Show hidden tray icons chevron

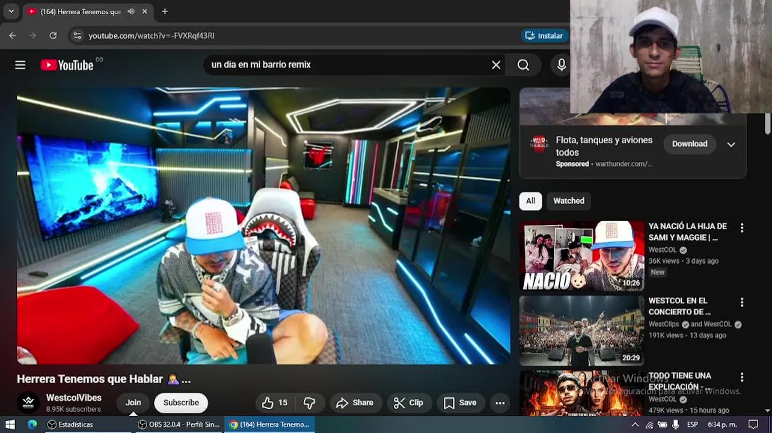[635, 425]
